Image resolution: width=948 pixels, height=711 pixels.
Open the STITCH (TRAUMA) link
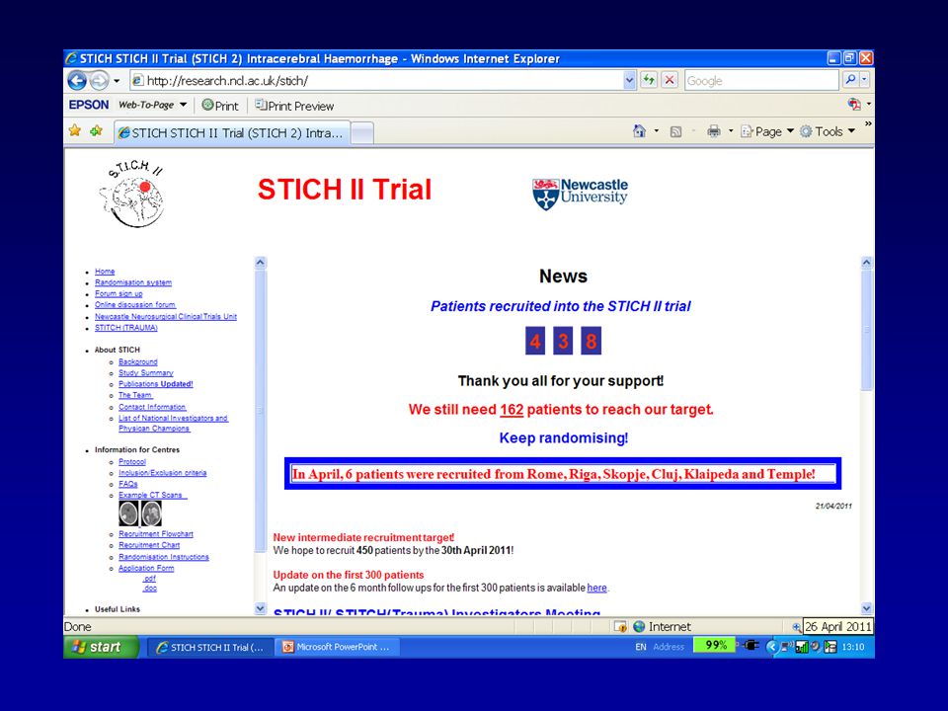[125, 328]
